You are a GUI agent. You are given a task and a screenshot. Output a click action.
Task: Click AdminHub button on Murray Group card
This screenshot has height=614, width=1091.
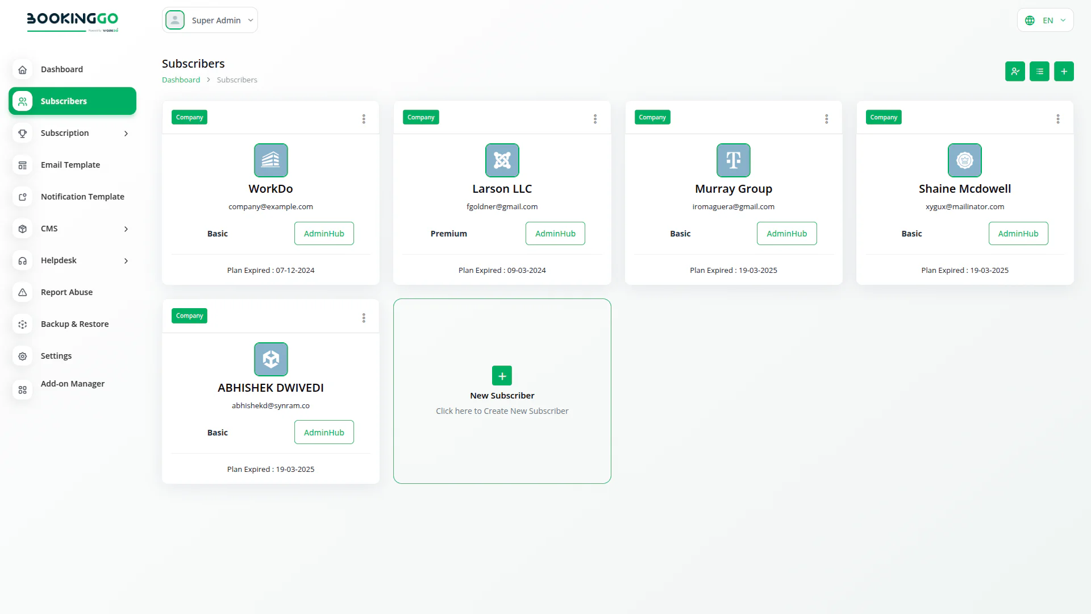coord(786,234)
